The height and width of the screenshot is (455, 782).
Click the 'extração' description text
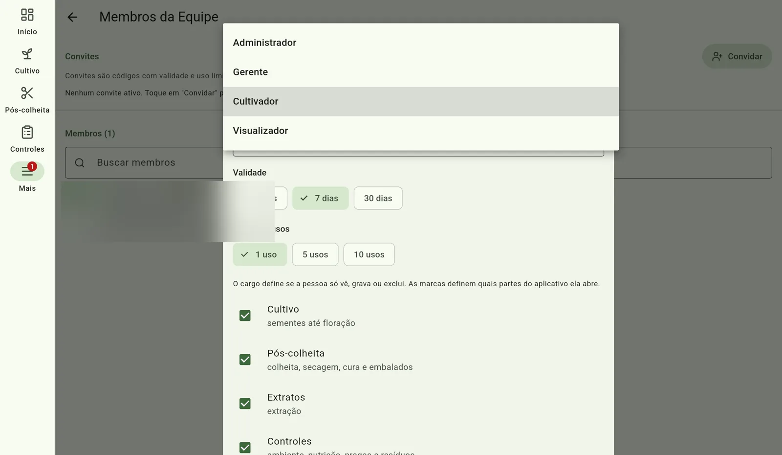(x=284, y=411)
